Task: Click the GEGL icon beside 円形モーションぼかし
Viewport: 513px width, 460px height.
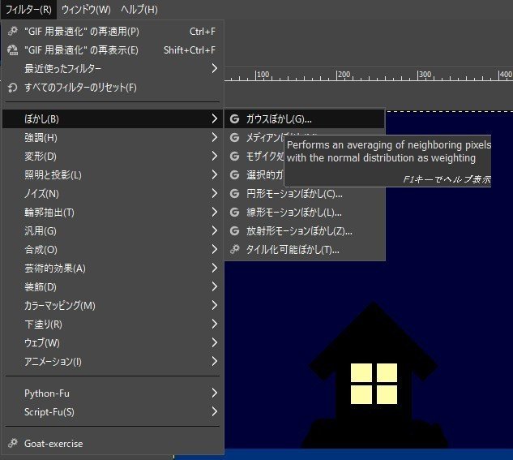Action: (x=234, y=194)
